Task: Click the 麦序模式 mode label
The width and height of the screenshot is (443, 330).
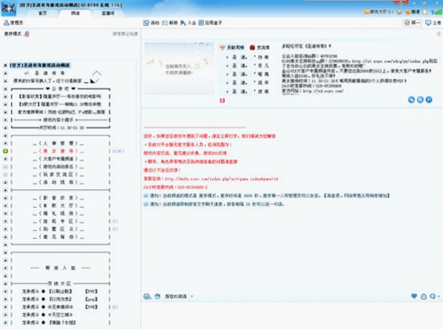Action: click(x=12, y=34)
